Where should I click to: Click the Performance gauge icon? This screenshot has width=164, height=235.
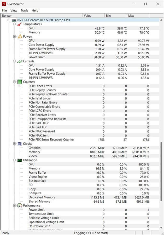point(20,206)
